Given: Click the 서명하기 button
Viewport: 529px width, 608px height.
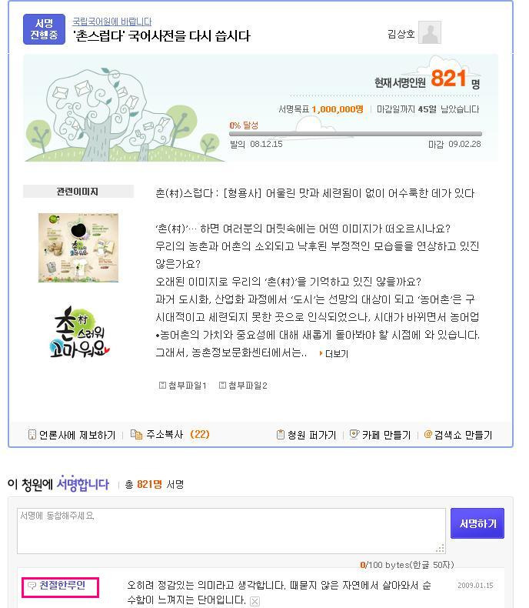Looking at the screenshot, I should [x=477, y=523].
